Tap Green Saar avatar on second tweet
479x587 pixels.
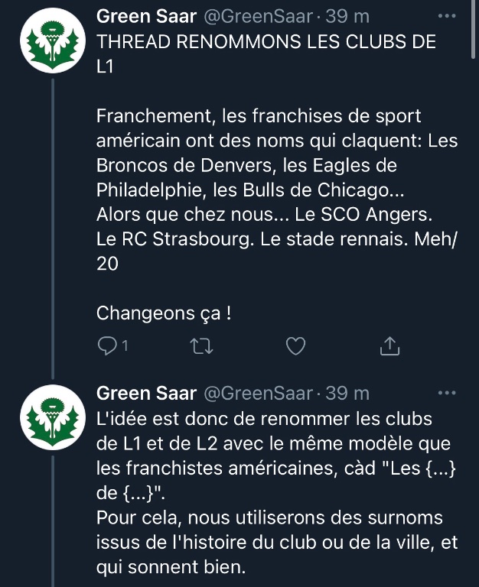click(x=53, y=417)
